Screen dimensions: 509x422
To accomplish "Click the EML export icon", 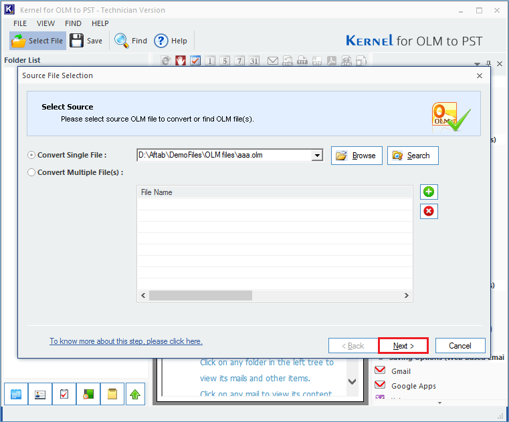I will click(288, 61).
